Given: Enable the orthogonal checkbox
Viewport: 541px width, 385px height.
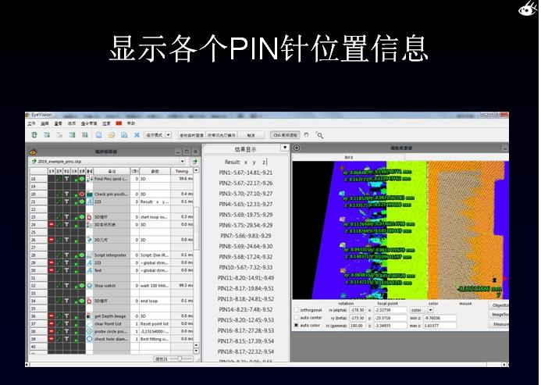Looking at the screenshot, I should (296, 310).
